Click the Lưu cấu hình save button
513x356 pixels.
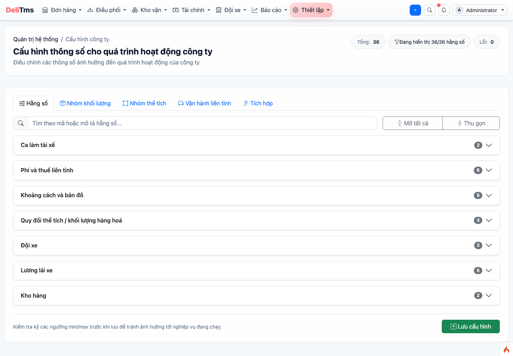pos(471,326)
